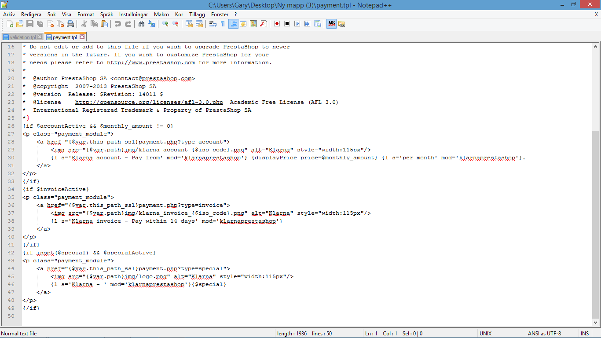Follow the http://www.prestashop.com link
Image resolution: width=601 pixels, height=338 pixels.
coord(151,62)
